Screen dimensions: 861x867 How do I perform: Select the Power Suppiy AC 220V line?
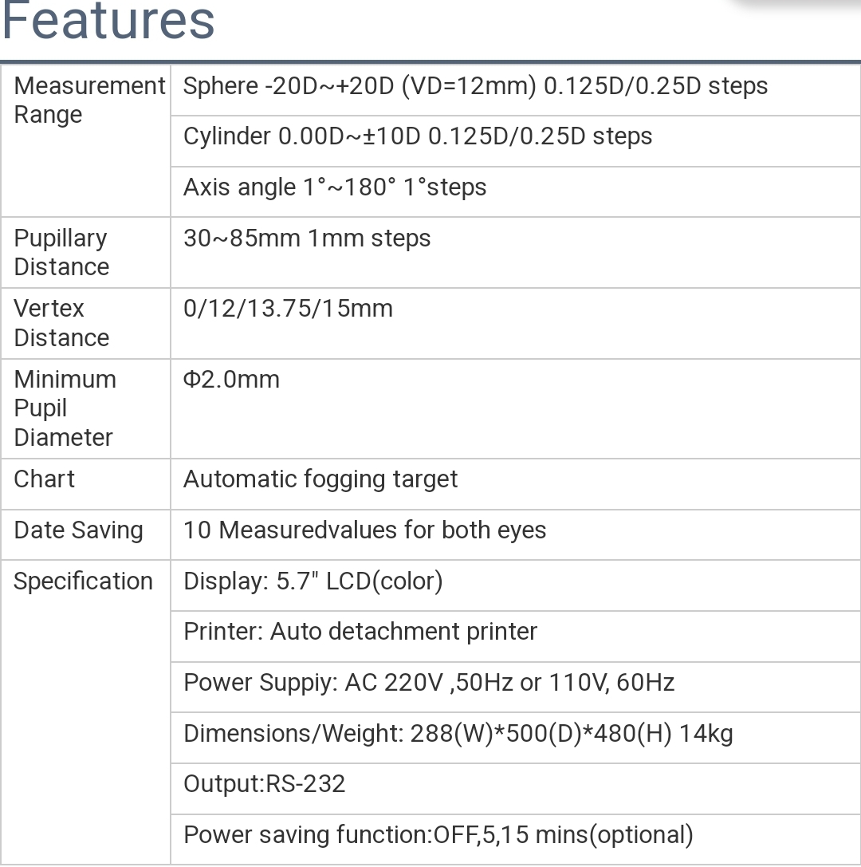click(429, 683)
